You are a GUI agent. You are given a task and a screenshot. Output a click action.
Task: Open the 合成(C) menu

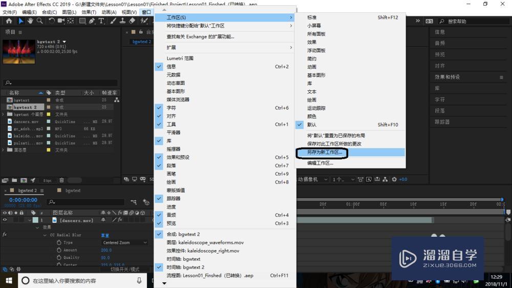pos(49,12)
